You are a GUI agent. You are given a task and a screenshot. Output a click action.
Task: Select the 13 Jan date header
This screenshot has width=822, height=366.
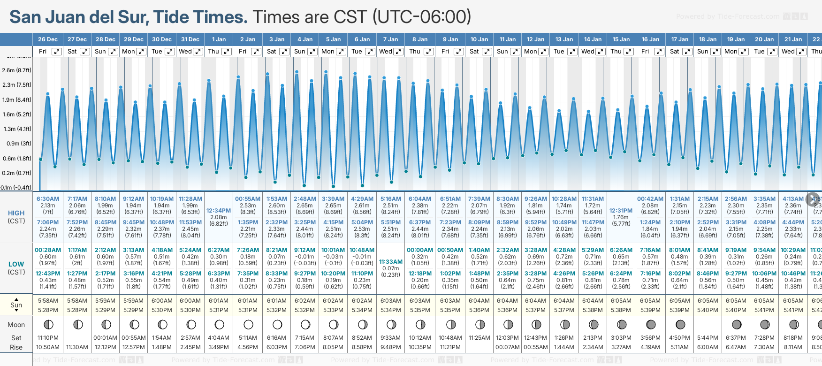click(x=564, y=39)
